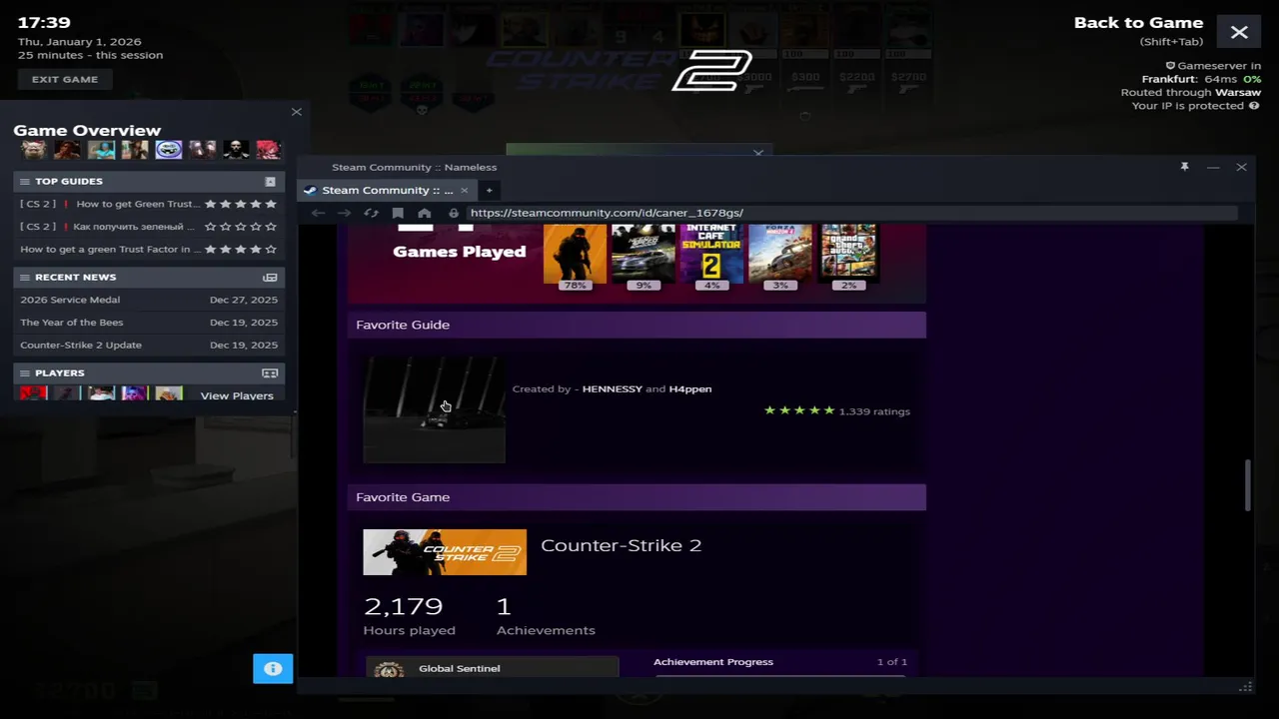Viewport: 1279px width, 719px height.
Task: Open View Players link
Action: pyautogui.click(x=237, y=396)
